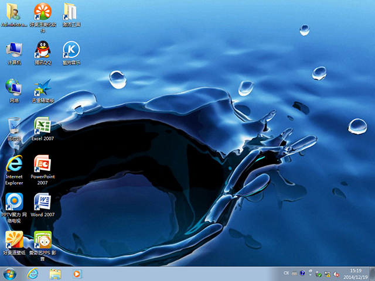This screenshot has height=281, width=375.
Task: Select the 激活工具 folder icon
Action: pyautogui.click(x=71, y=12)
